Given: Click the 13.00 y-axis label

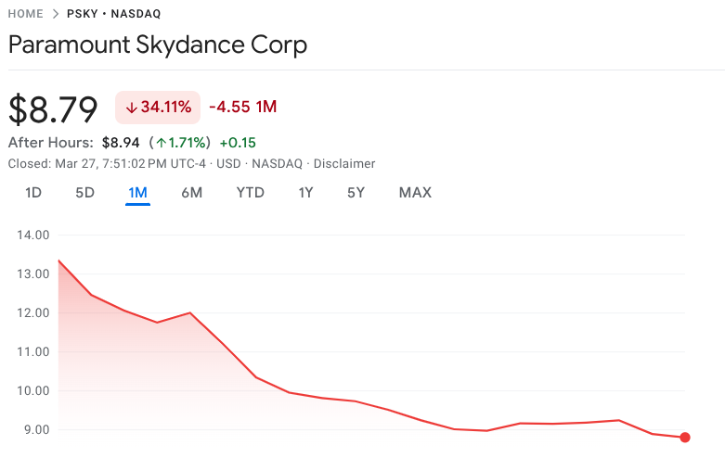Looking at the screenshot, I should pos(33,274).
